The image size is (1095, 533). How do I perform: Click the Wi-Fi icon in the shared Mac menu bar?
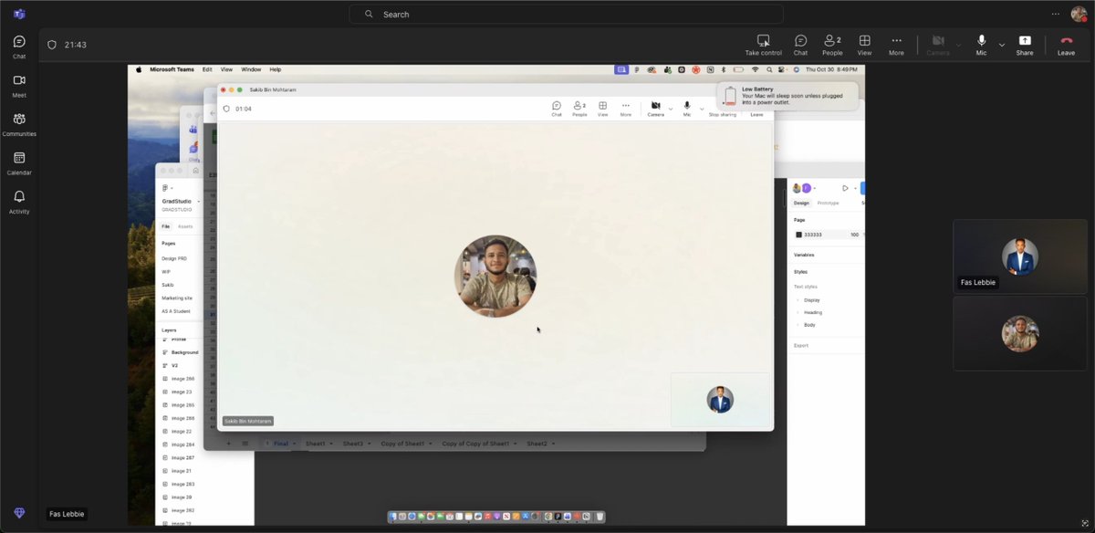coord(755,69)
